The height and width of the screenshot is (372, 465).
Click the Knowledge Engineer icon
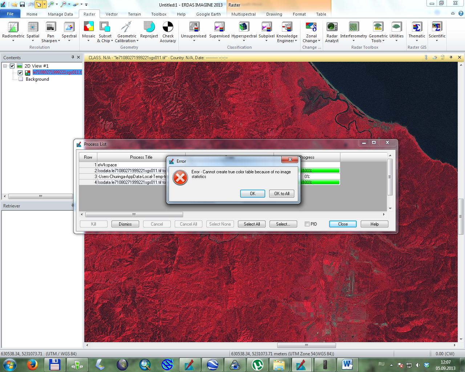287,28
